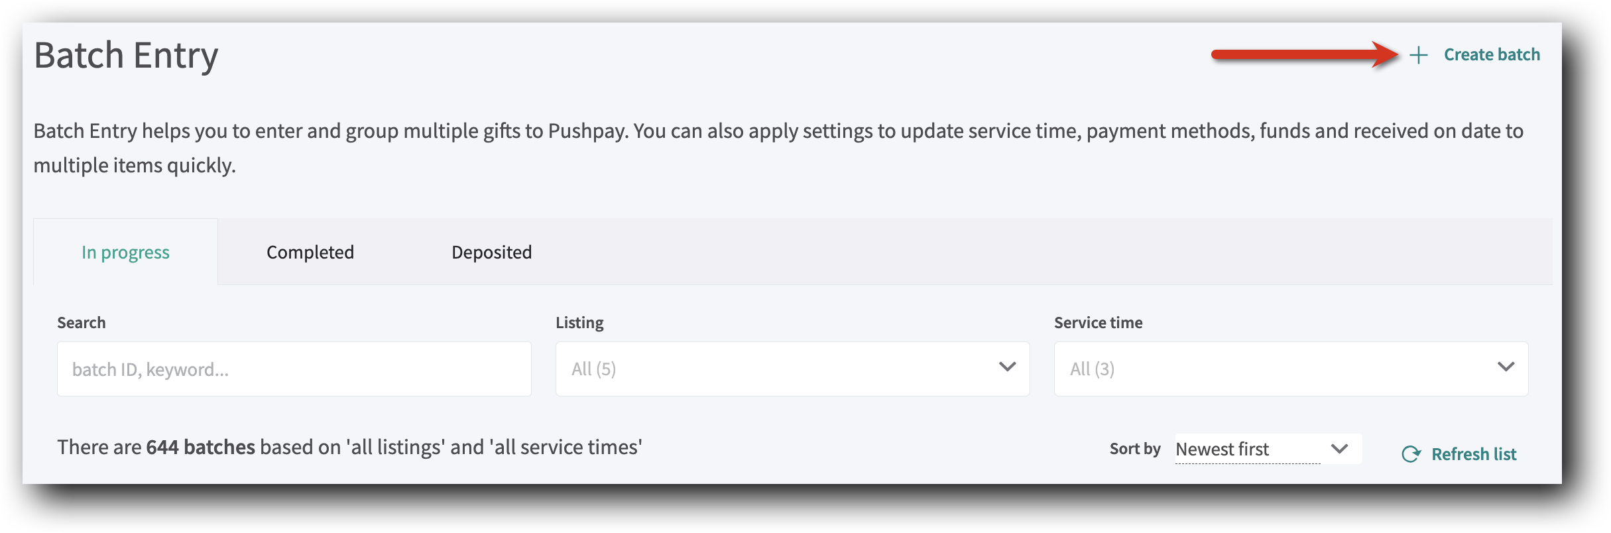Click the Refresh list link text

(x=1474, y=454)
